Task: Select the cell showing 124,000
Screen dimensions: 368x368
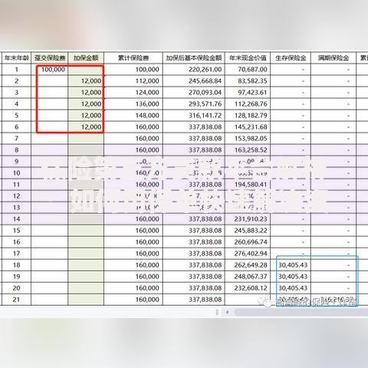Action: (133, 93)
